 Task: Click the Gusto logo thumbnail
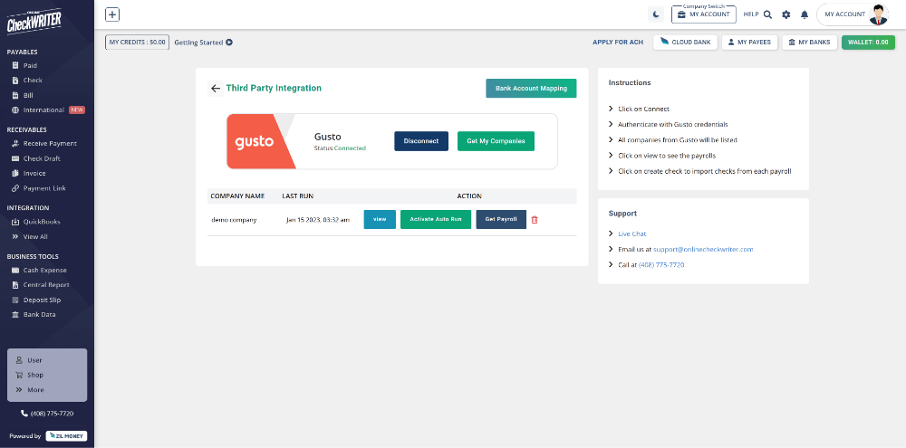tap(261, 141)
